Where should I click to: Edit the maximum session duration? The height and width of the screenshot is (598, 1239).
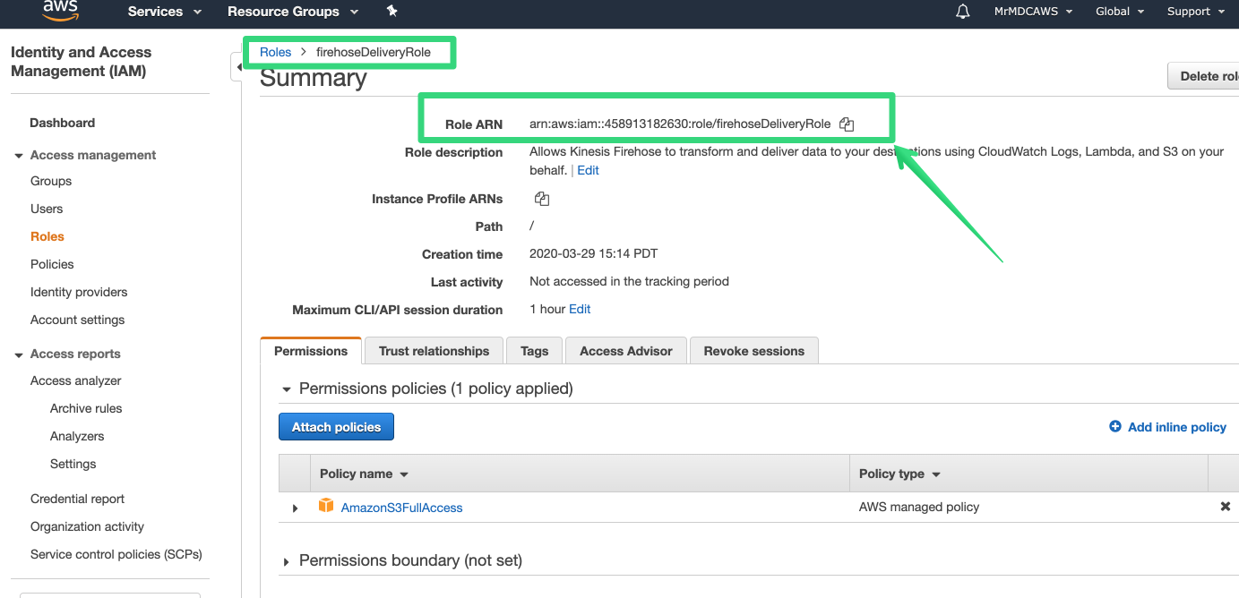[x=580, y=309]
